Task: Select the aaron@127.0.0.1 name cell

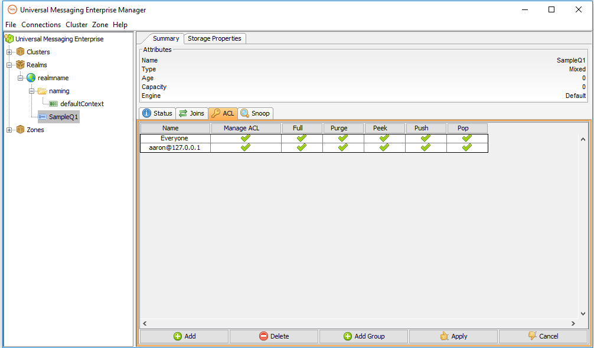Action: click(175, 147)
